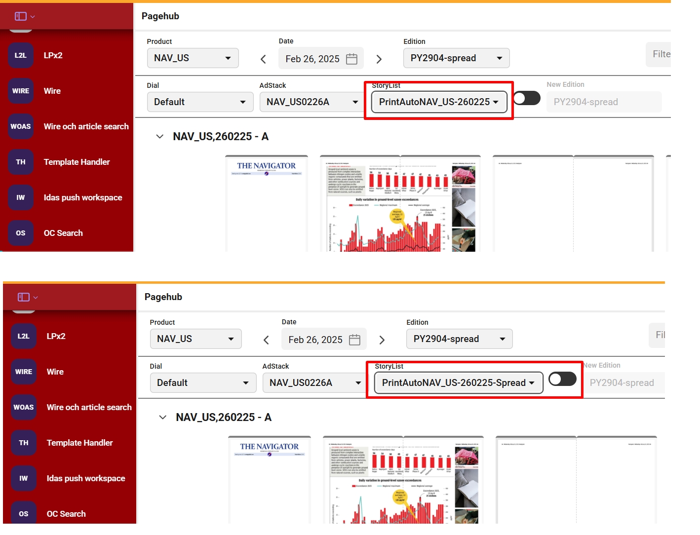700x535 pixels.
Task: Open THE NAVIGATOR cover thumbnail in lower panel
Action: (x=270, y=479)
